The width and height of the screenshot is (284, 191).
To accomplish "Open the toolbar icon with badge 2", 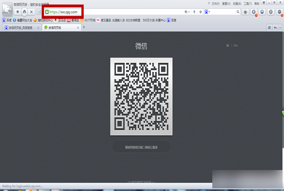I will click(x=280, y=12).
